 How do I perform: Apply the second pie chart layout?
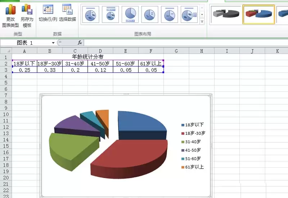110,15
